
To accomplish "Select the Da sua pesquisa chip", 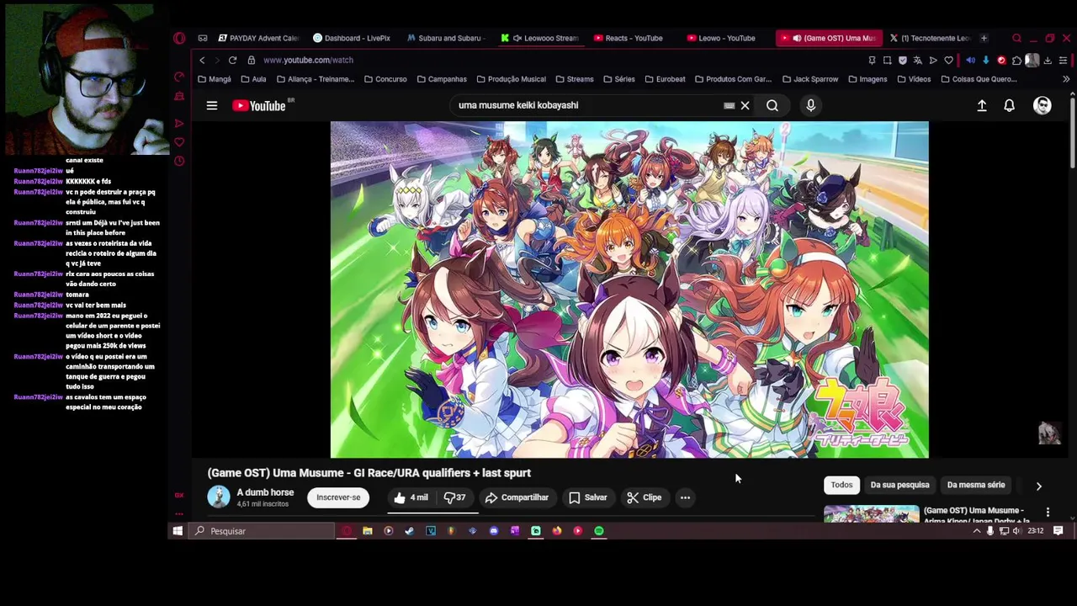I will [x=899, y=485].
